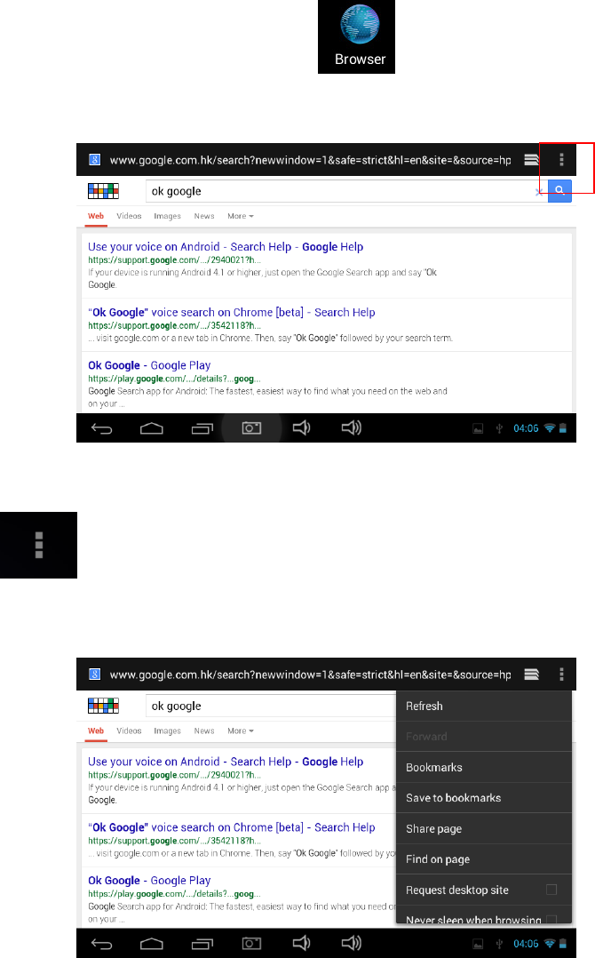595x958 pixels.
Task: Open 'Ok Google voice search on Chrome' result, first screenshot
Action: (x=231, y=312)
